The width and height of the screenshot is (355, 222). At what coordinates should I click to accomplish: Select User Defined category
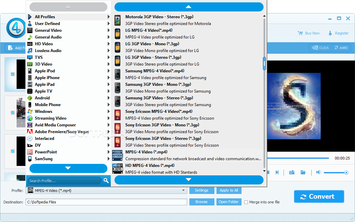68,24
